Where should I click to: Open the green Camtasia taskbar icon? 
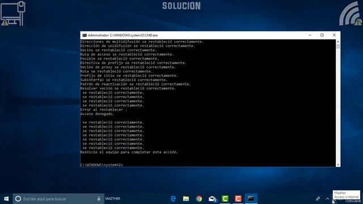[225, 199]
